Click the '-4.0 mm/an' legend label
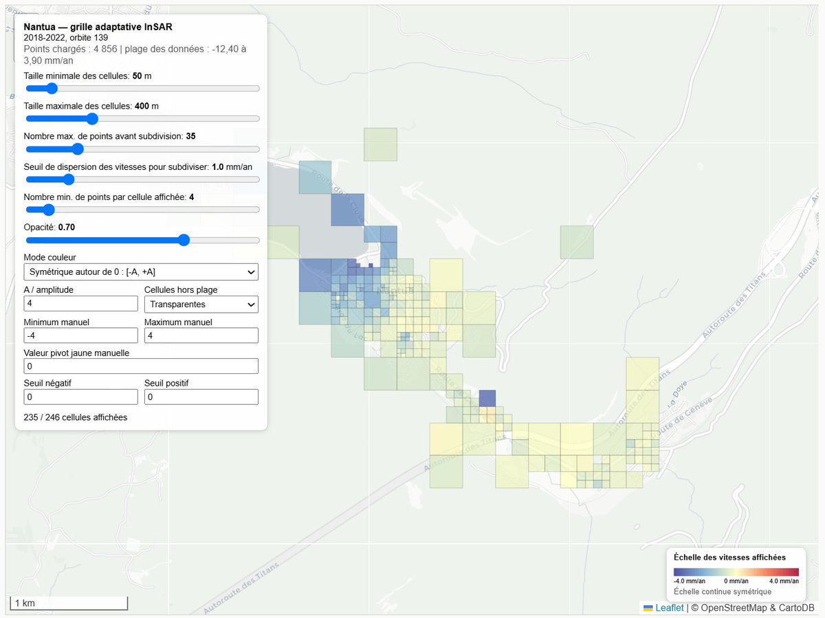The width and height of the screenshot is (825, 618). coord(690,582)
